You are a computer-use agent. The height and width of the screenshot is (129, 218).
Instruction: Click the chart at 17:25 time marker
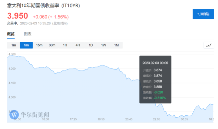point(73,119)
